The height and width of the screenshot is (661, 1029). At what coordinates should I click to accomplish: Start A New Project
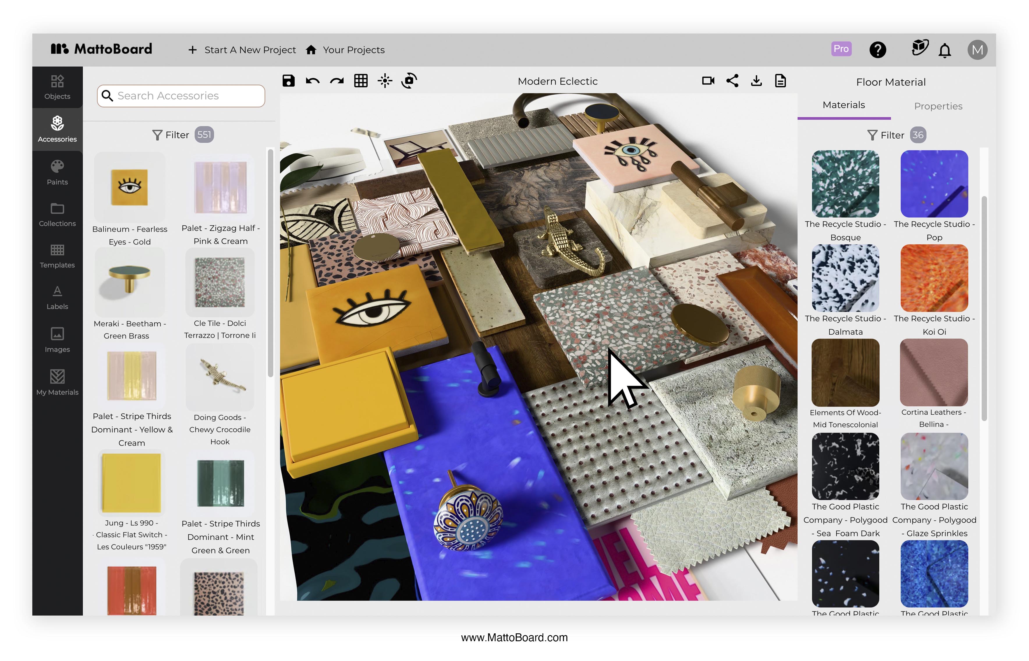242,50
